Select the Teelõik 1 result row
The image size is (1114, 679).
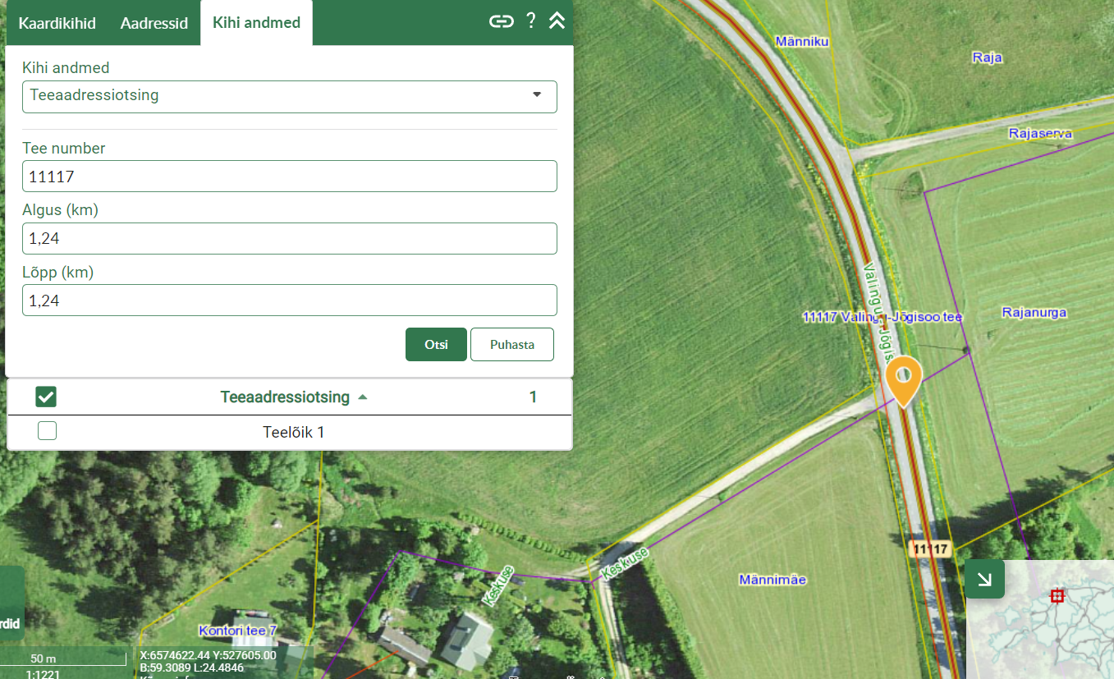coord(289,432)
